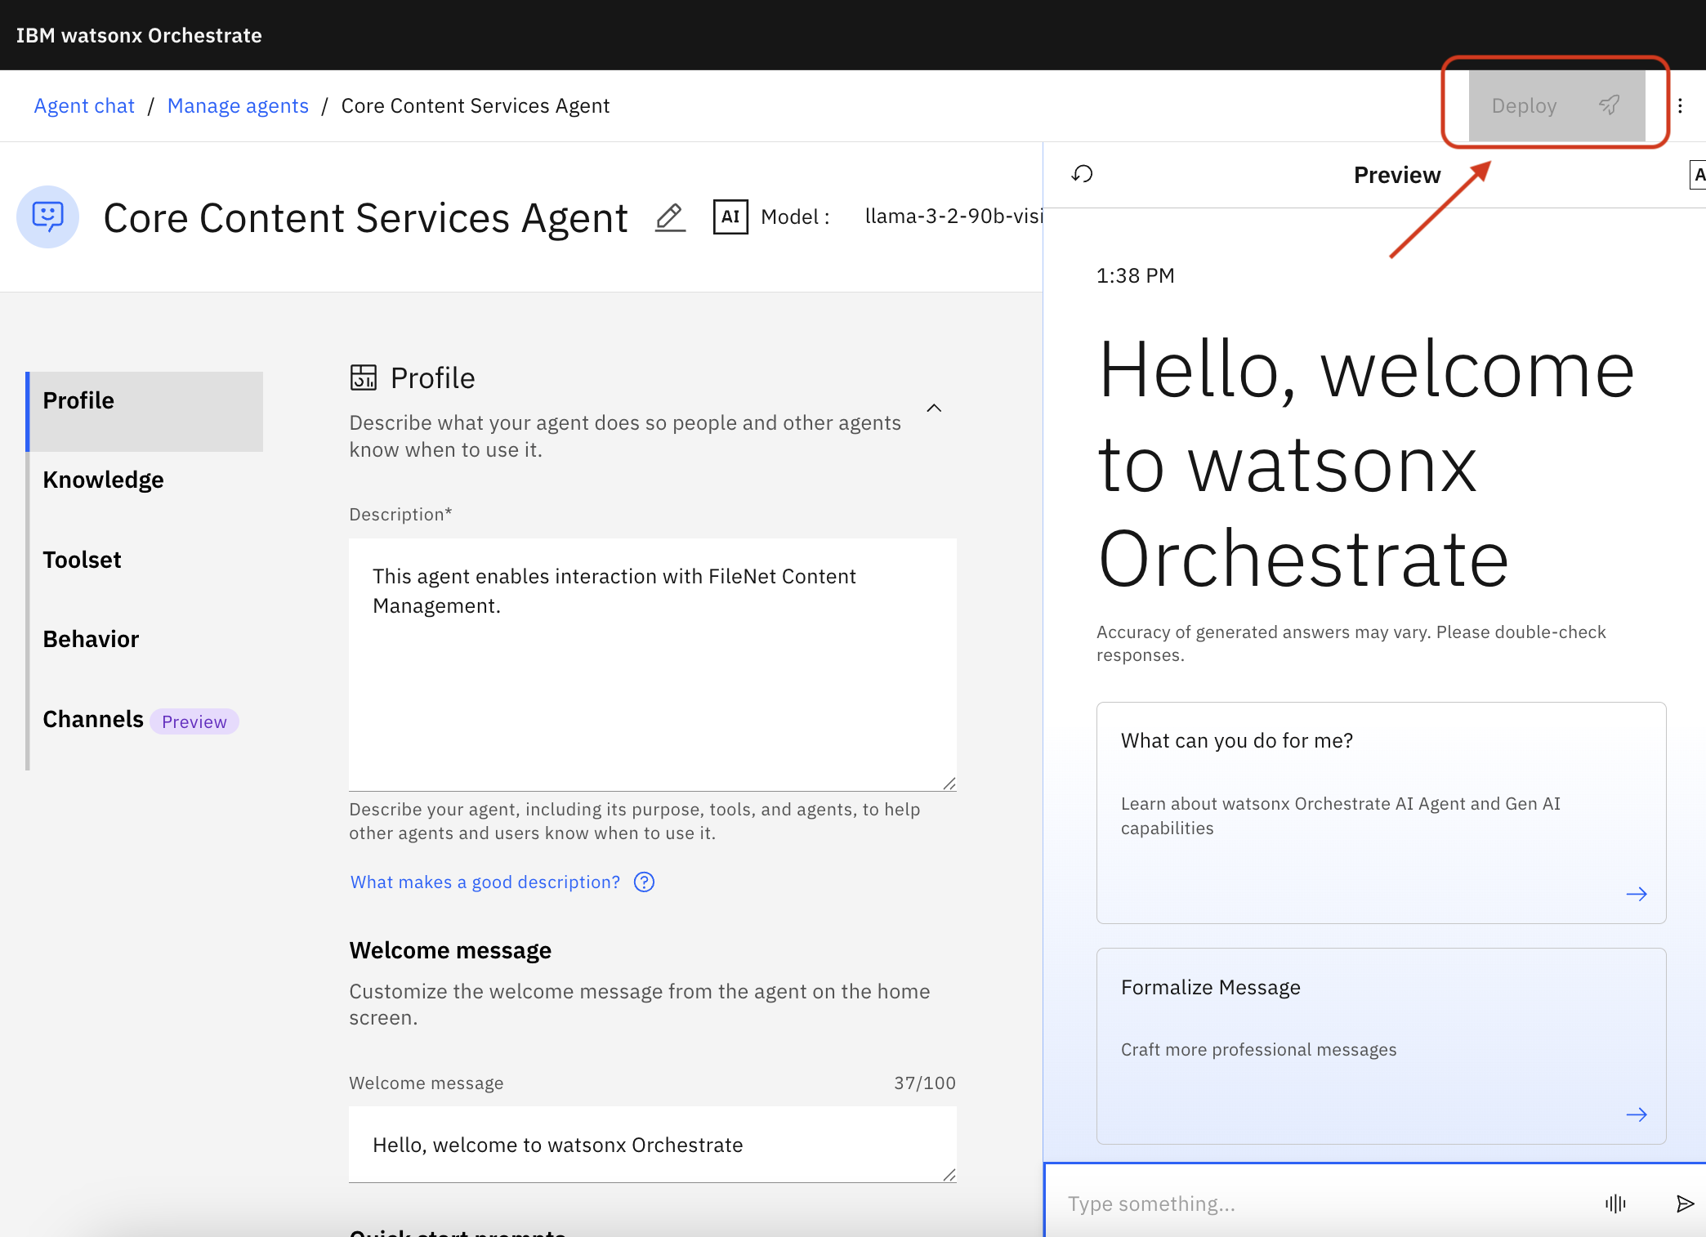Click the send message arrow icon
Screen dimensions: 1706x1237
tap(1684, 1204)
